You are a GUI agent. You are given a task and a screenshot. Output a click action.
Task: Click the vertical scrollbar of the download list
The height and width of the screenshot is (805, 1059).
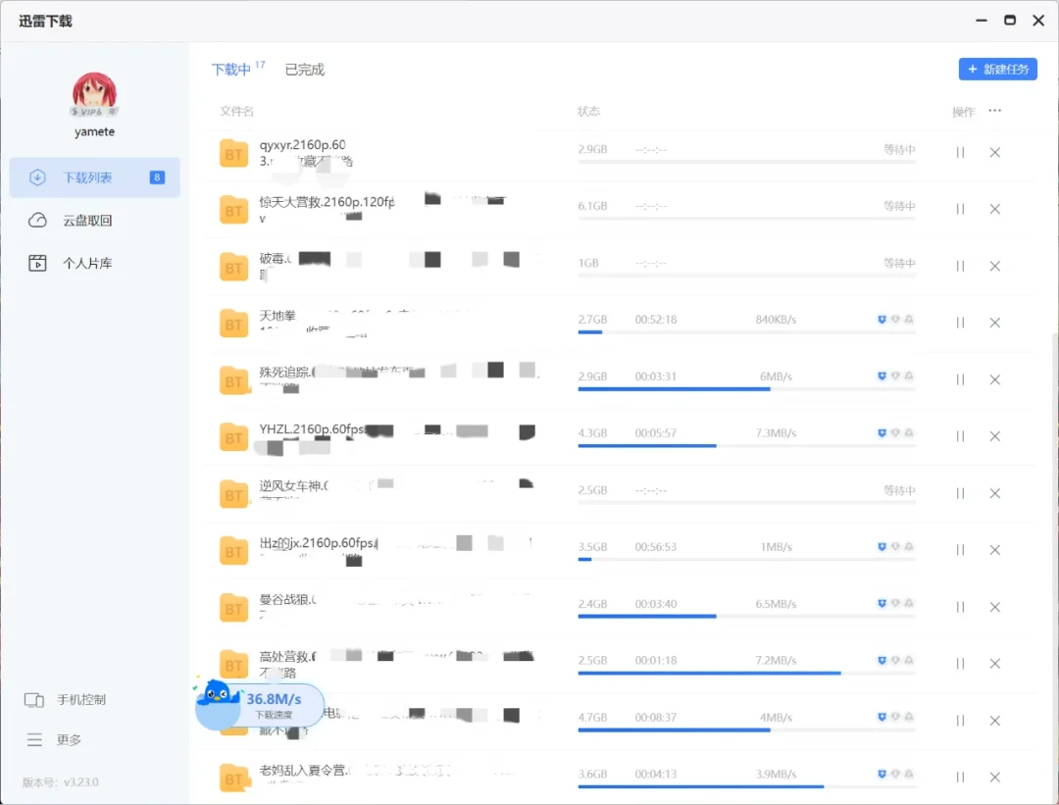click(x=1056, y=568)
